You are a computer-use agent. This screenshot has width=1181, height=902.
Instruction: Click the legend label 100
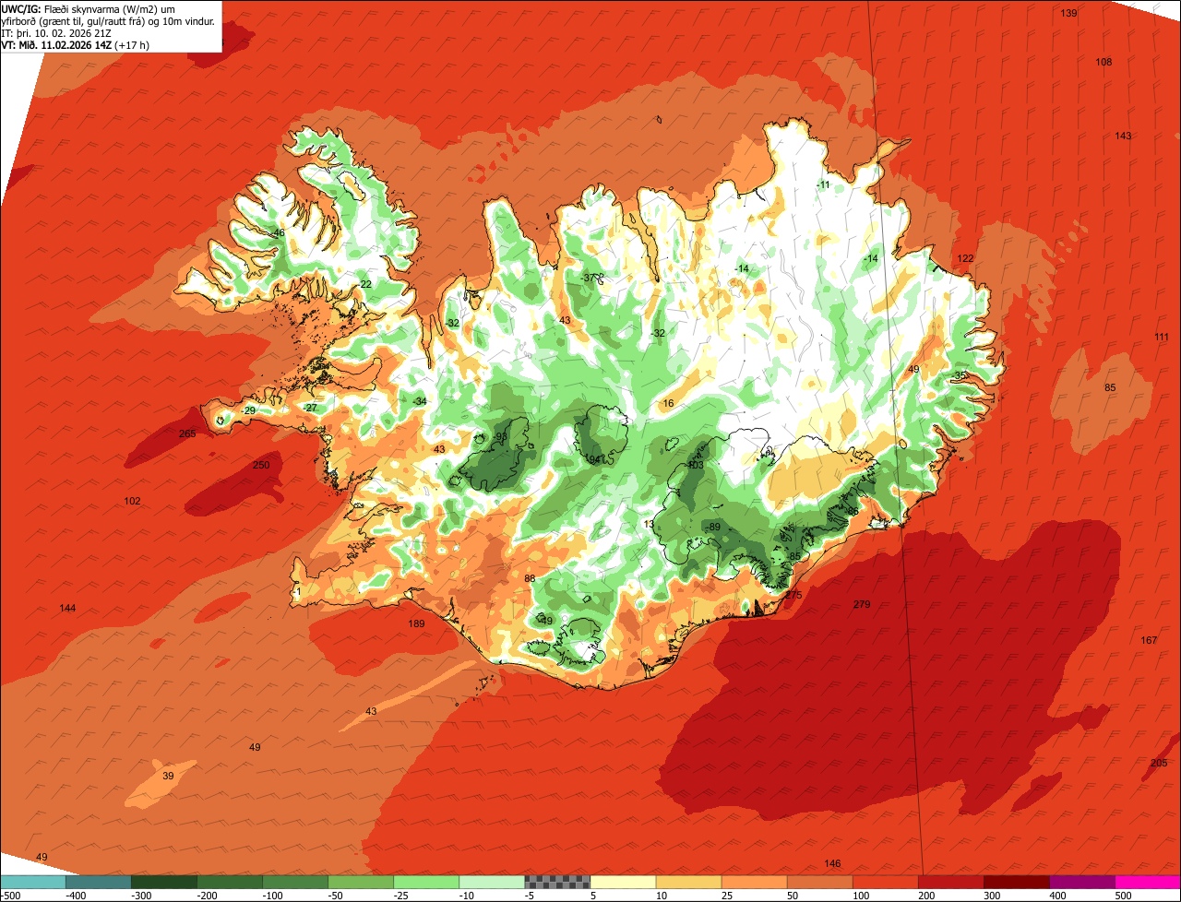(x=861, y=896)
